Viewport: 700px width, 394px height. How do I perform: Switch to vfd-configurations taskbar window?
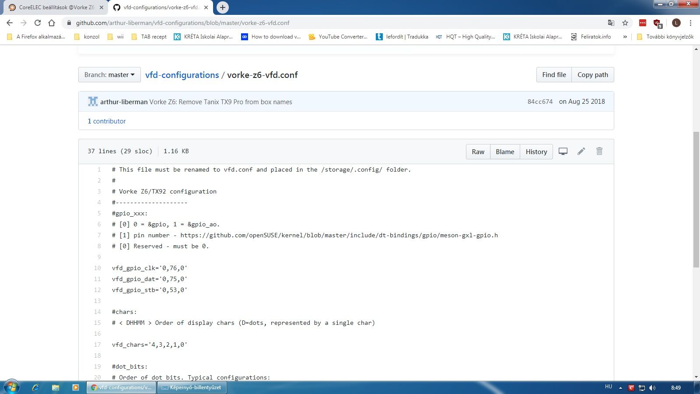tap(122, 387)
